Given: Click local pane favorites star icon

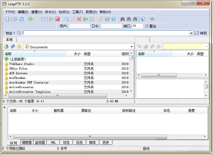Looking at the screenshot, I should pos(19,46).
